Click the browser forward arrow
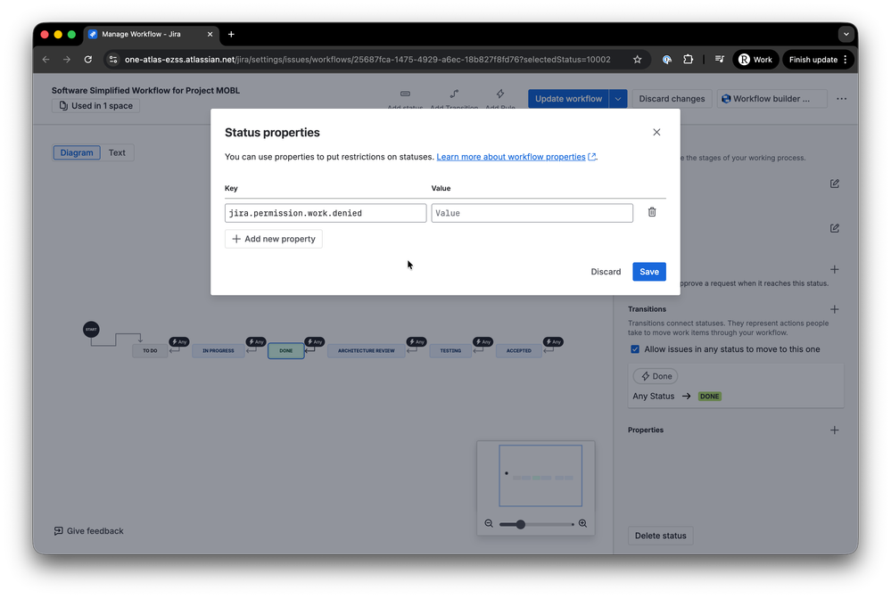891x598 pixels. pos(67,60)
